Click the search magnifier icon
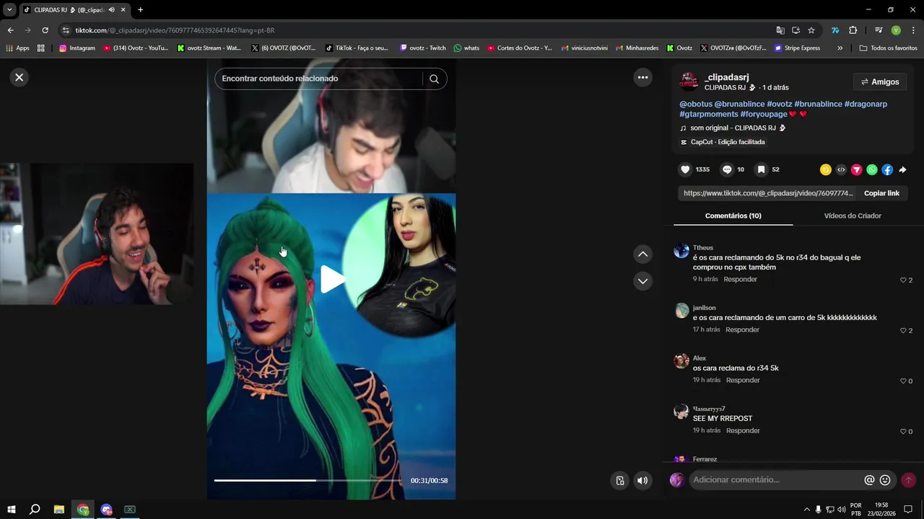 click(x=434, y=79)
